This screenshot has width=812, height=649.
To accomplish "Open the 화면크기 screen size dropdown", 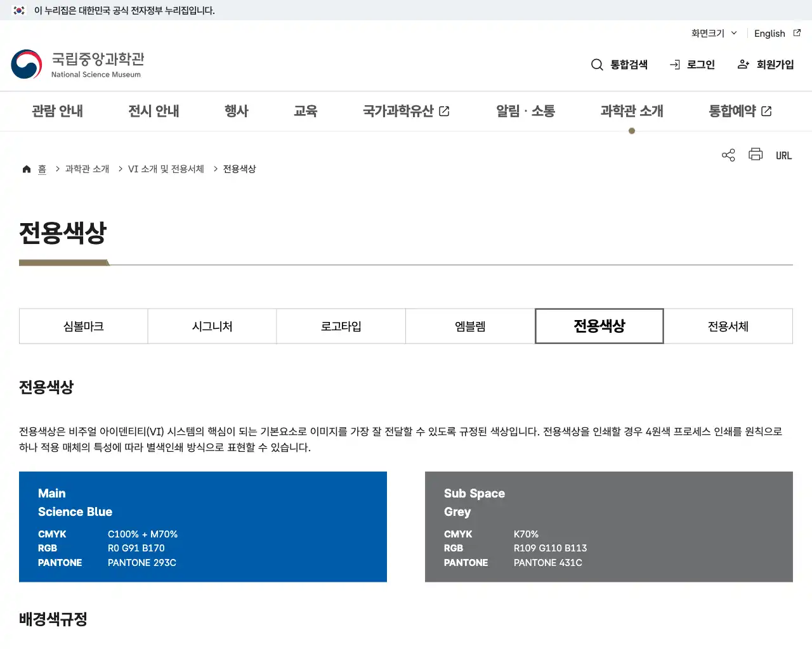I will coord(712,33).
